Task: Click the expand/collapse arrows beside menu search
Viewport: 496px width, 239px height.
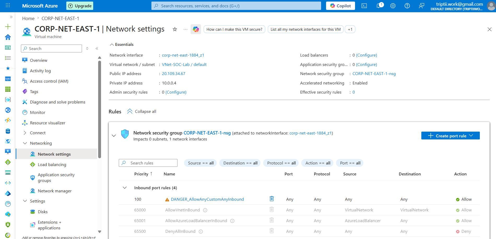Action: [87, 48]
